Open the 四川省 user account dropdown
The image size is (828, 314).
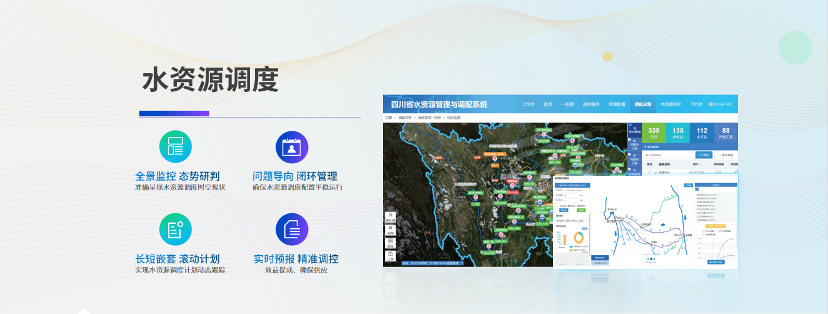tap(723, 104)
